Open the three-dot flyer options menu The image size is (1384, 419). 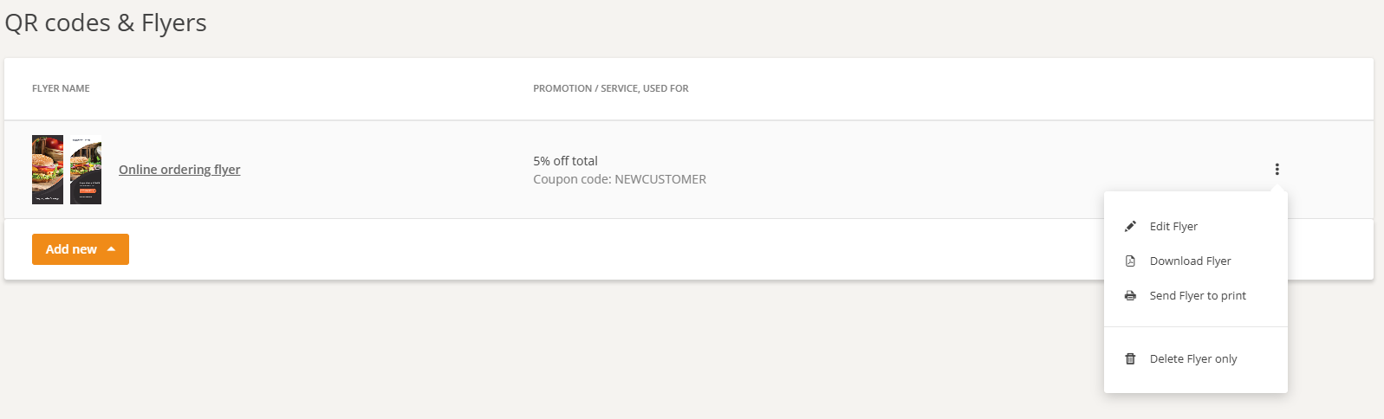[1277, 169]
